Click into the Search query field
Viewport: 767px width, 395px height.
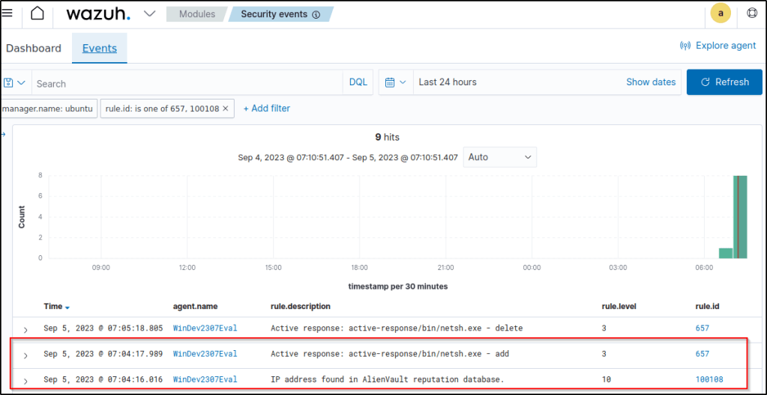187,83
